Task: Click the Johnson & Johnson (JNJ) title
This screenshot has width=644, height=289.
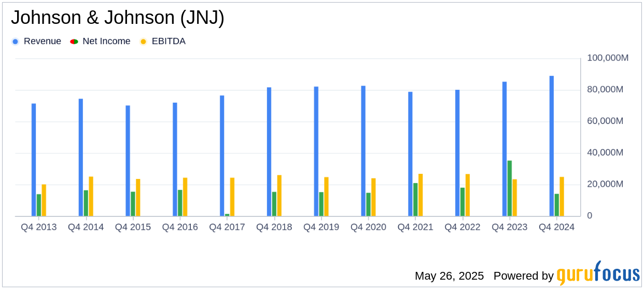Action: point(118,18)
